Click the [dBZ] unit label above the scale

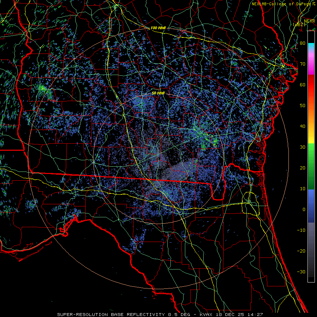299,25
